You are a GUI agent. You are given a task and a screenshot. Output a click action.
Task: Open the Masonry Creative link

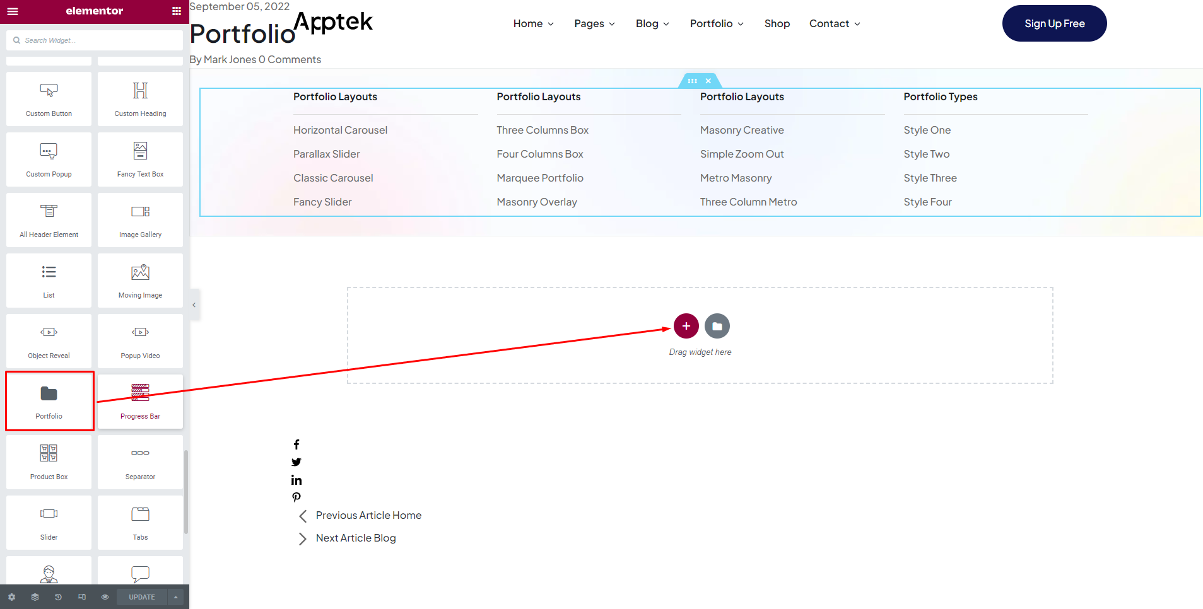click(x=742, y=130)
